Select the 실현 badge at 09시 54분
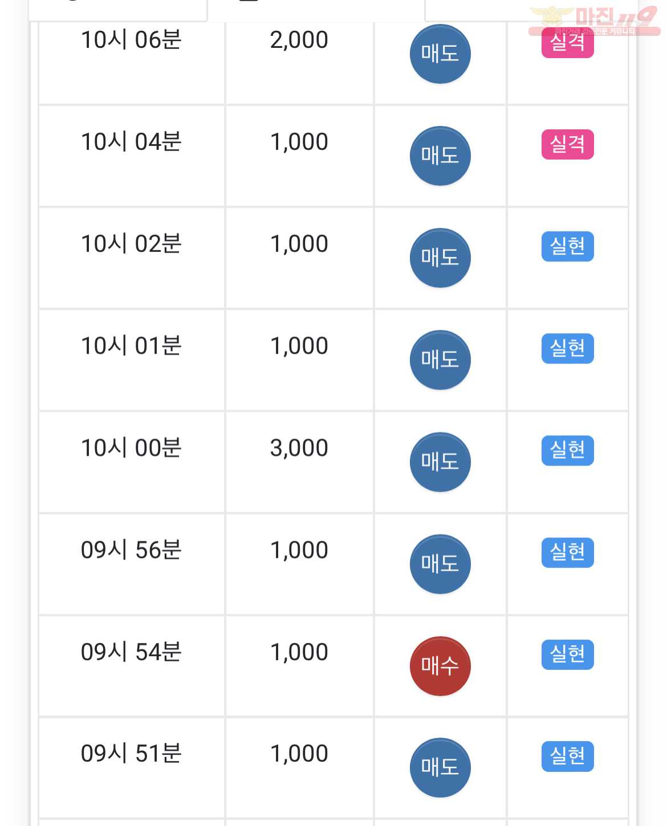 (568, 655)
